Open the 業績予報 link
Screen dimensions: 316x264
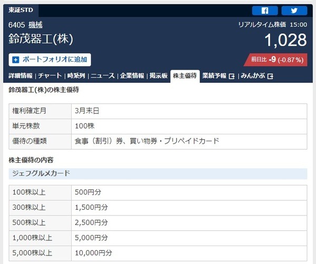214,76
